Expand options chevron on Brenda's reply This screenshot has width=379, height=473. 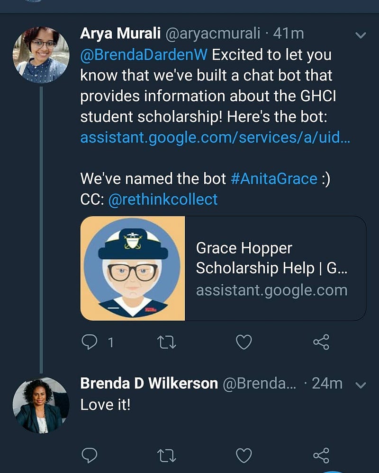tap(361, 385)
